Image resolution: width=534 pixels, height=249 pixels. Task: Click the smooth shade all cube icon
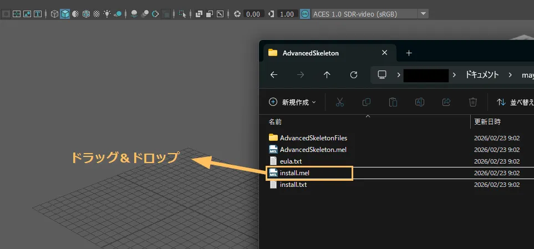coord(65,14)
